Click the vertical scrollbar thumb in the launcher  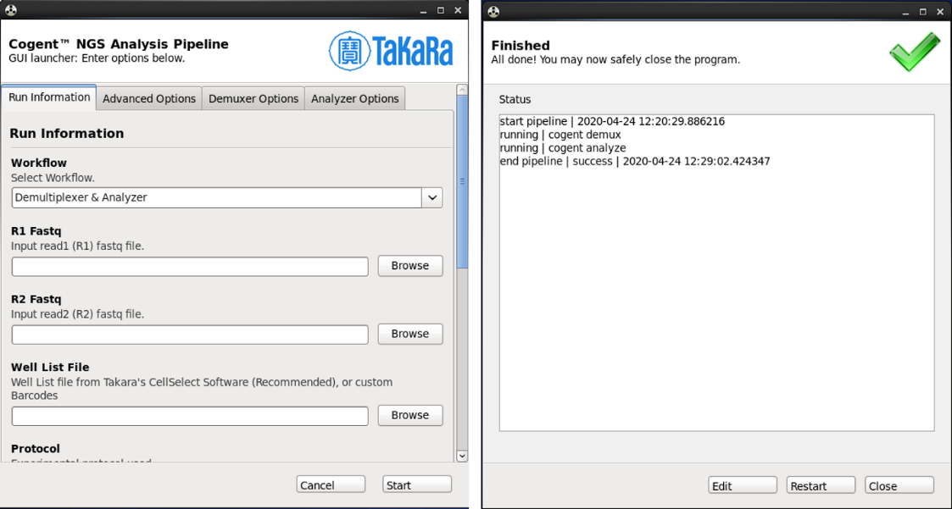tap(462, 182)
